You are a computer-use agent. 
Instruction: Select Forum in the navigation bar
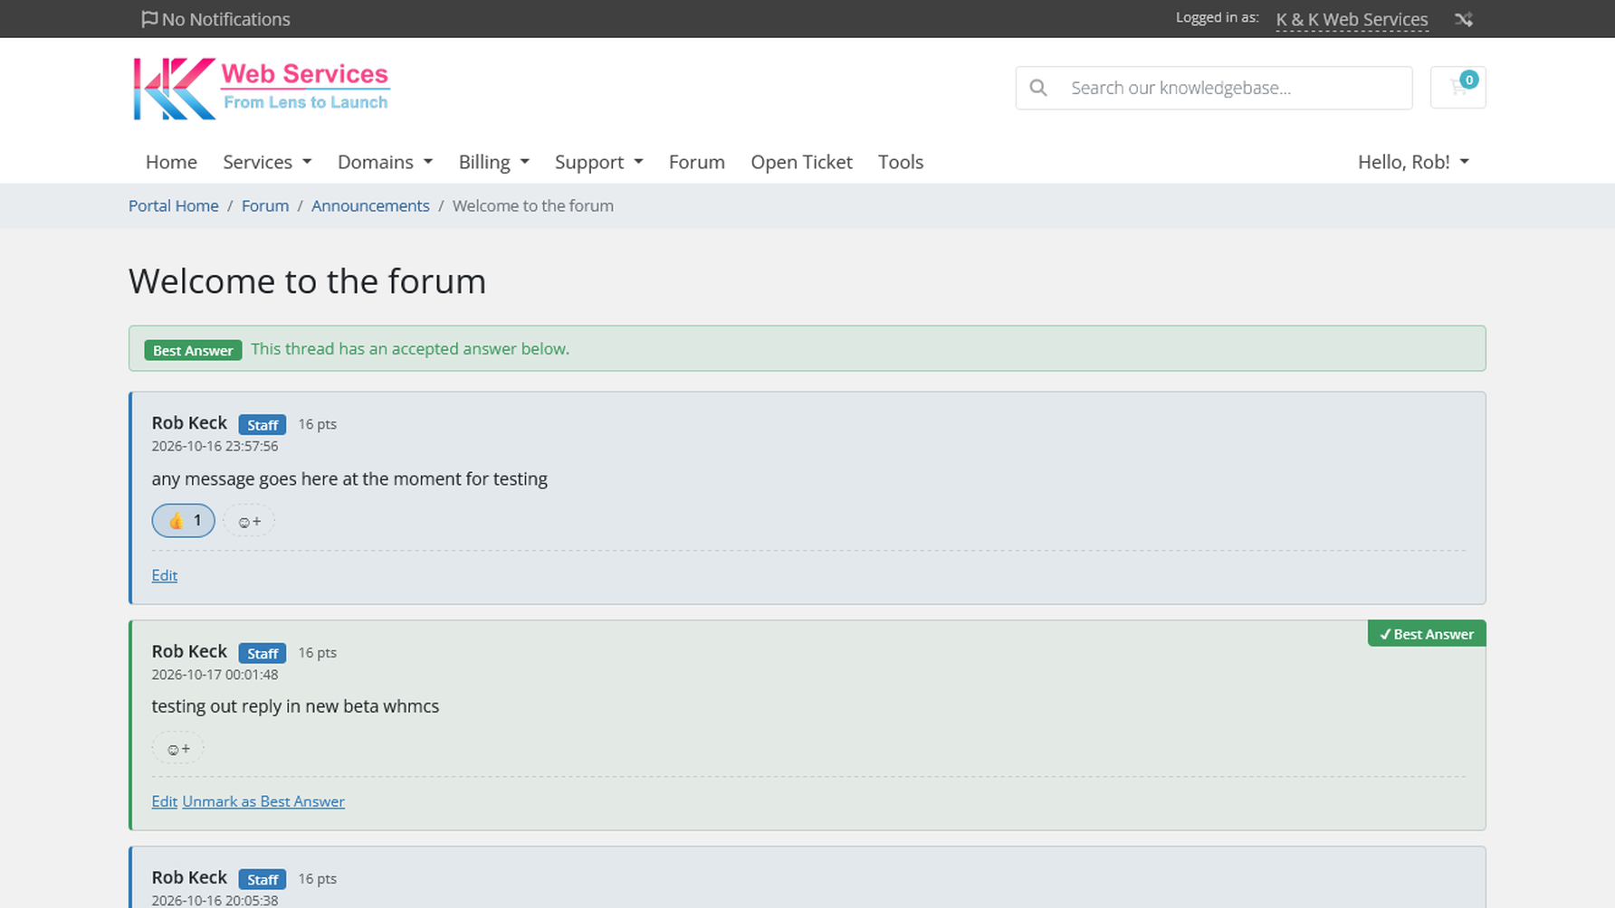click(696, 162)
